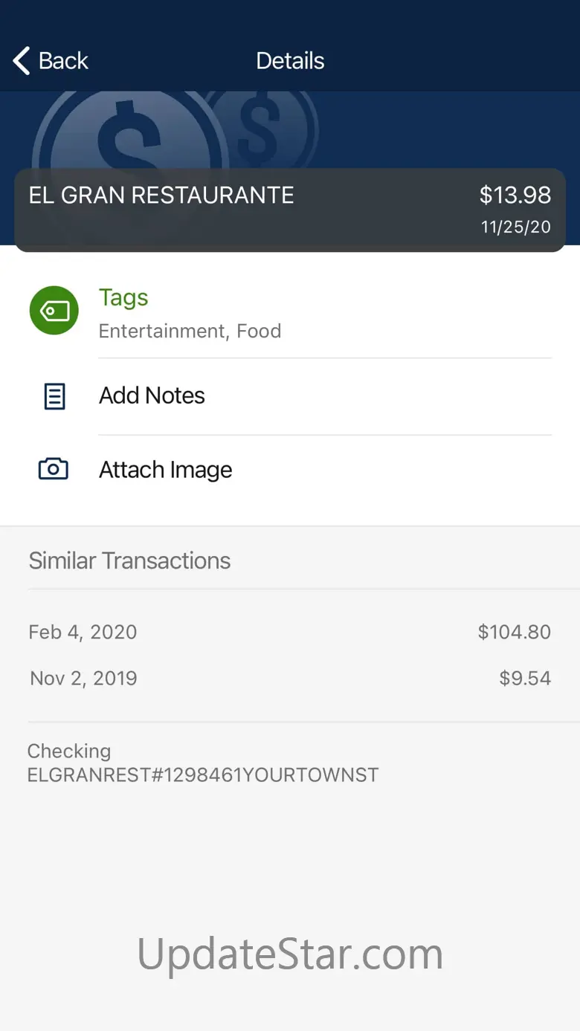Select the Add Notes option
Screen dimensions: 580x1031
click(152, 395)
